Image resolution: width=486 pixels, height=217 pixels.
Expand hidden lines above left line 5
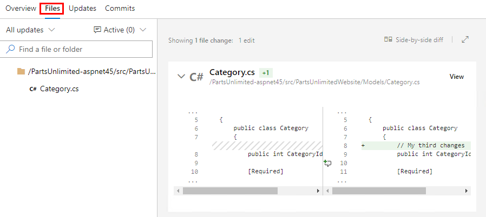193,112
